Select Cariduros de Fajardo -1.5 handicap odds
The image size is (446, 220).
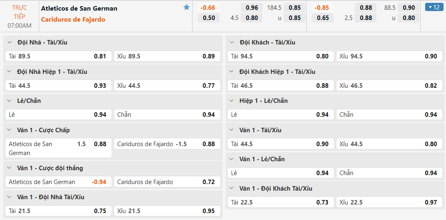click(x=167, y=144)
